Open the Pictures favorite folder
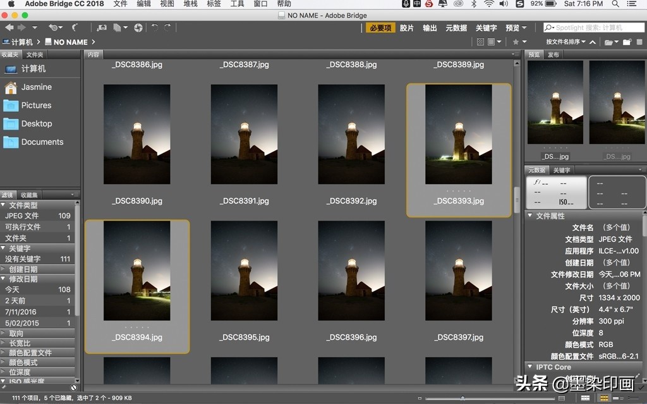 [x=36, y=106]
